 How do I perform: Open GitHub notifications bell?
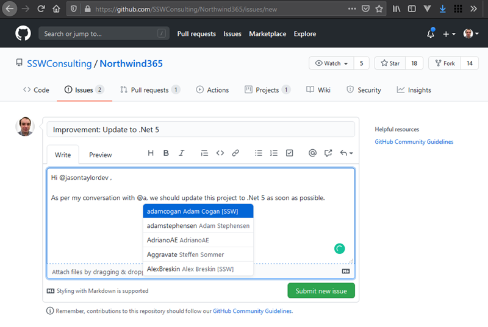coord(431,34)
